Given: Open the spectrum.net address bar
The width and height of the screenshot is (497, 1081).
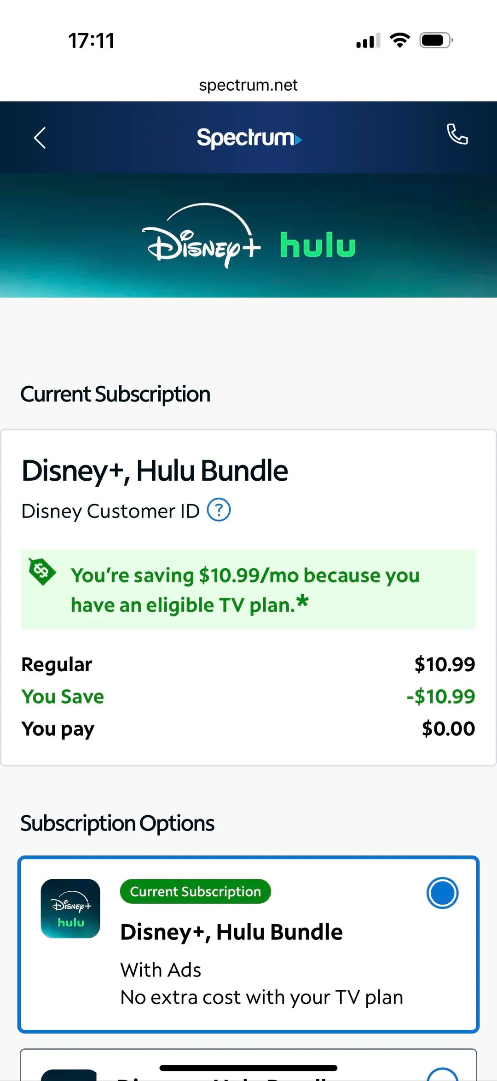Looking at the screenshot, I should (248, 84).
